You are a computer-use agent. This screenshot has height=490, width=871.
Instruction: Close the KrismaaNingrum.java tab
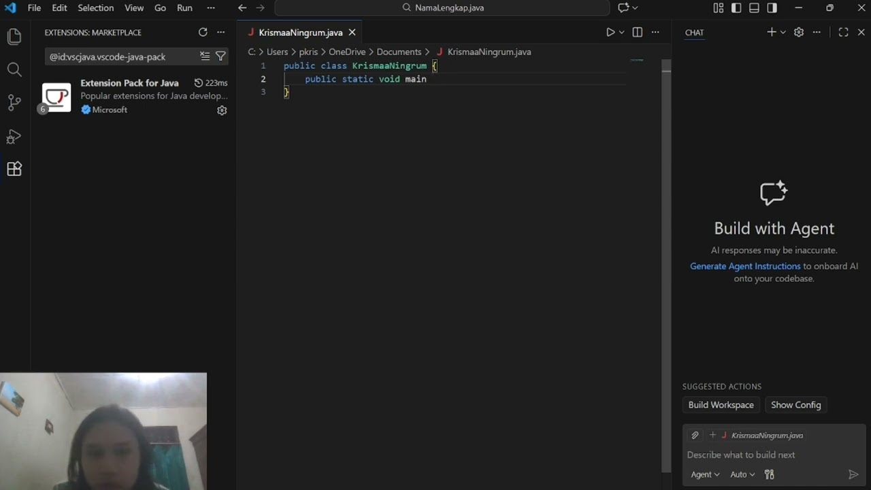pos(352,32)
